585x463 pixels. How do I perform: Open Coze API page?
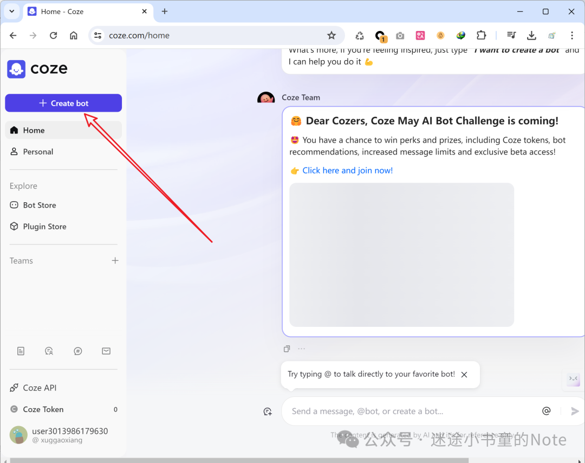point(63,388)
